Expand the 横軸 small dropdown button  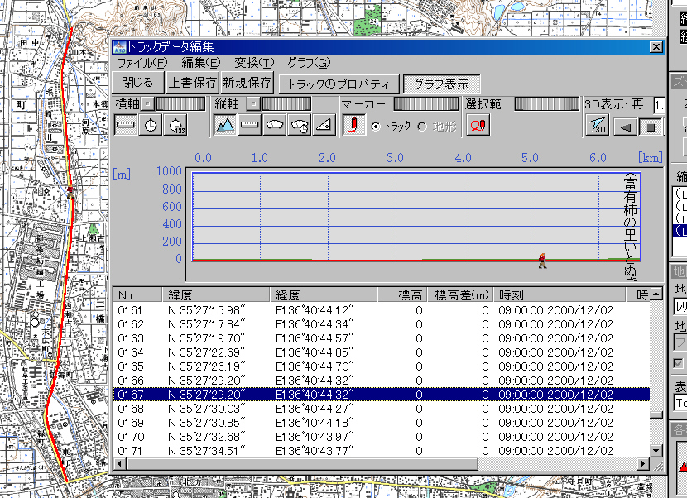pos(146,104)
